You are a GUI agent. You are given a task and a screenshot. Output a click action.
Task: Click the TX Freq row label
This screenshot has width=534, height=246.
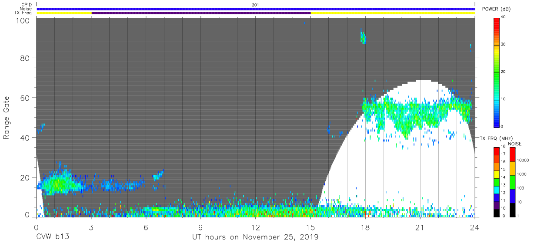(23, 13)
